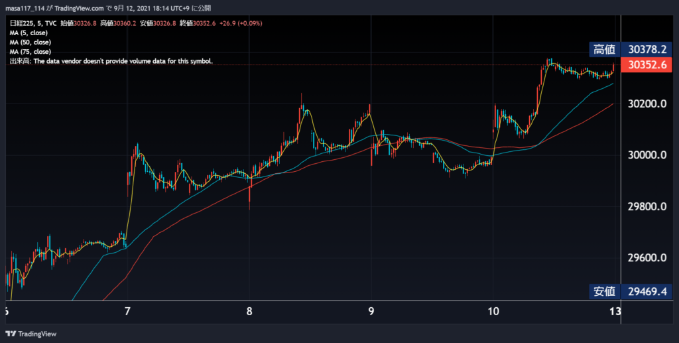Select the 日経225, 5, TVC symbol title

33,23
